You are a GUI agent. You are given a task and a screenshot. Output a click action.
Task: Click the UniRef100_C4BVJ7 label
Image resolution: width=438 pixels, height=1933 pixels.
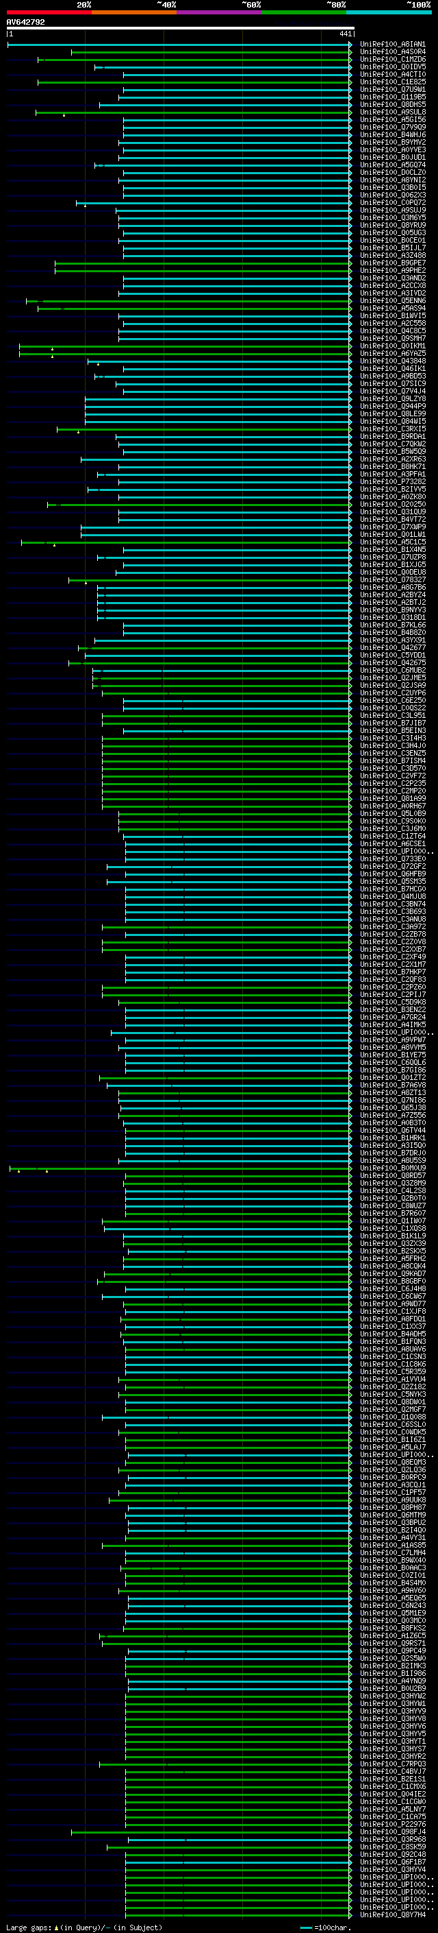pyautogui.click(x=393, y=1771)
